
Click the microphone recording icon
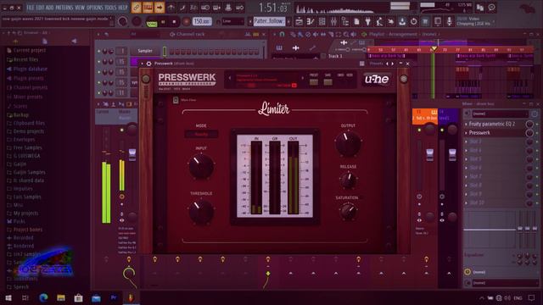click(x=449, y=21)
